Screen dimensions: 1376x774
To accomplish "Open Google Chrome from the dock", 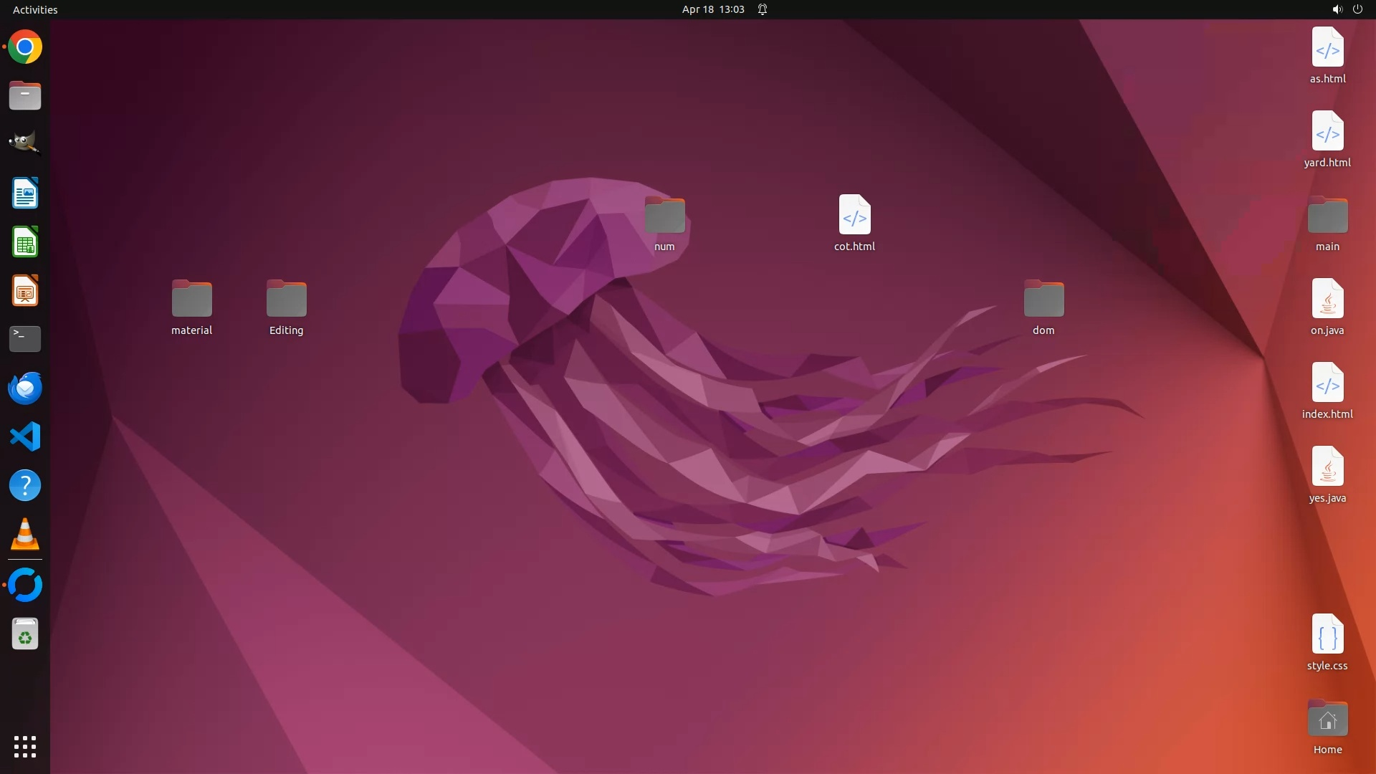I will click(x=25, y=47).
